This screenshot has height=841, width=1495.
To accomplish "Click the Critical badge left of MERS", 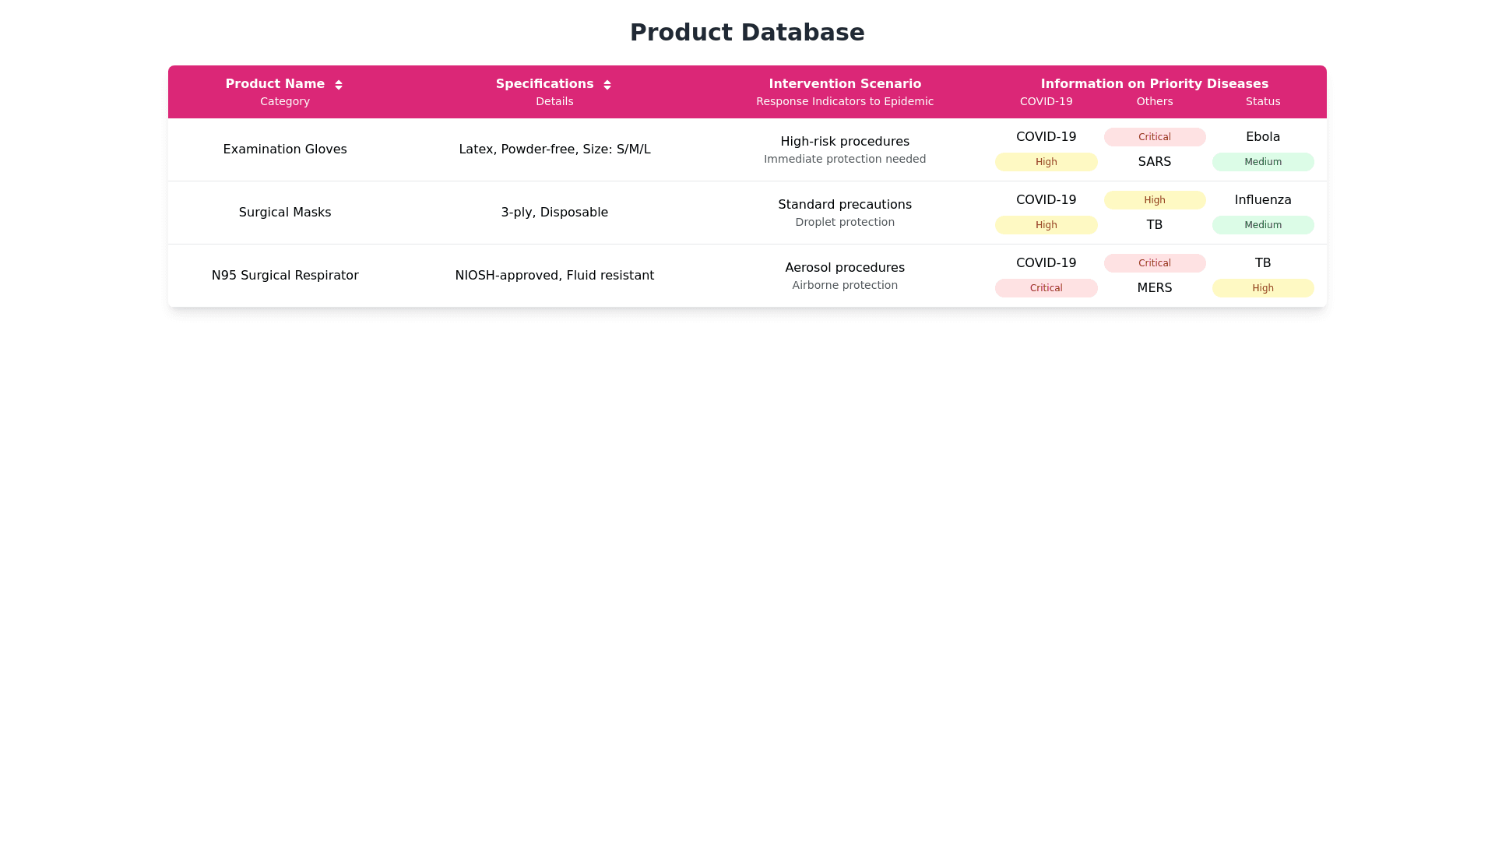I will click(x=1046, y=288).
